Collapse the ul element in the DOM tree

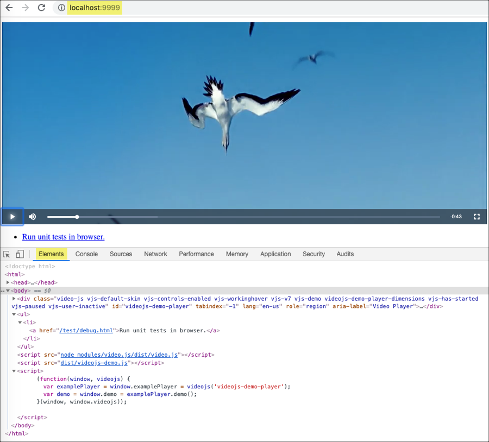pyautogui.click(x=13, y=314)
